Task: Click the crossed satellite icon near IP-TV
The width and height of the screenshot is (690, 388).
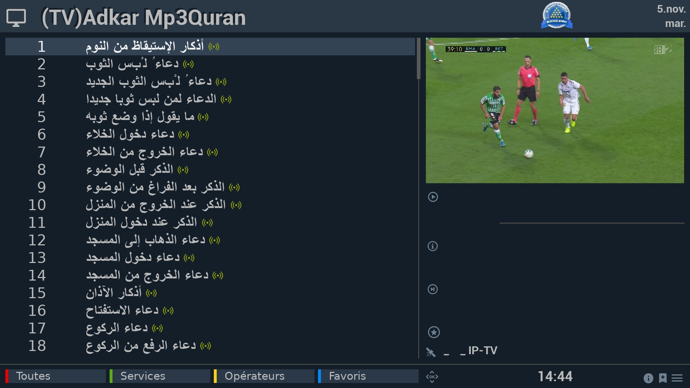Action: click(431, 352)
